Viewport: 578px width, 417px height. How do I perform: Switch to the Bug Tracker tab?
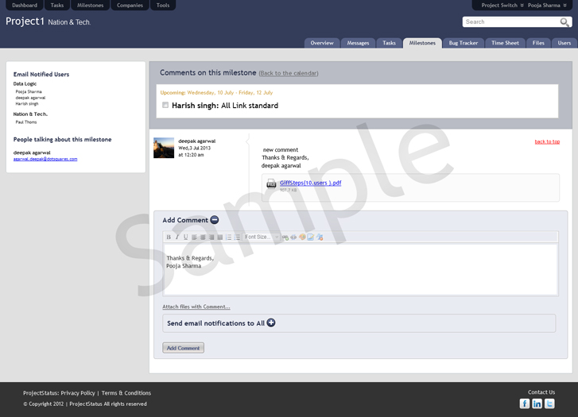coord(463,43)
